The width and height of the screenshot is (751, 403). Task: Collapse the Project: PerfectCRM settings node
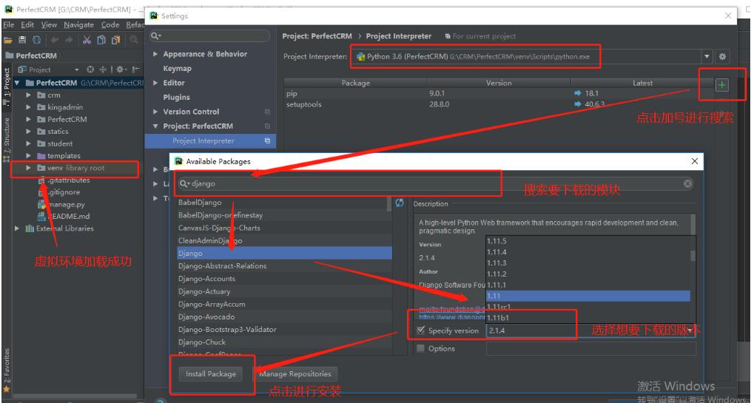155,126
